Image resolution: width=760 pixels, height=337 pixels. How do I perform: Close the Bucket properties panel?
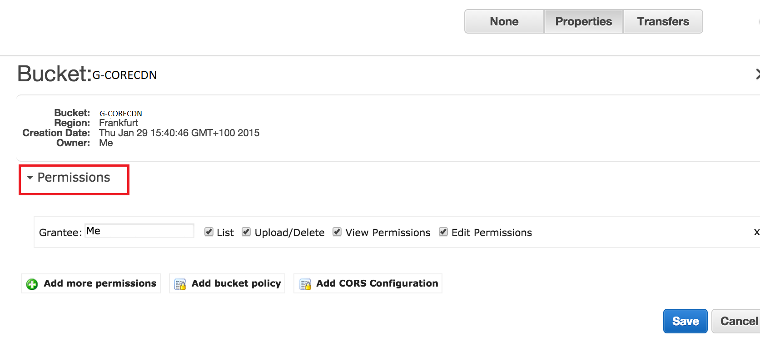click(x=758, y=74)
